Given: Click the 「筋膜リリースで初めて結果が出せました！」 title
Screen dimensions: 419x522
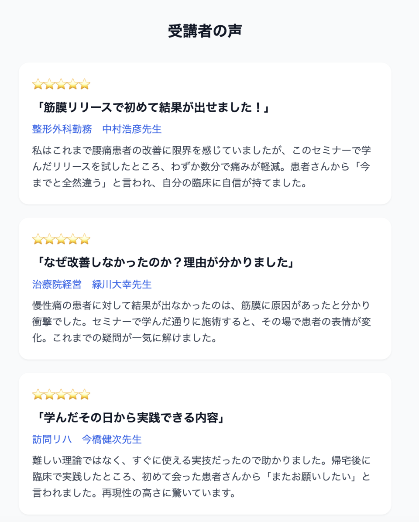Looking at the screenshot, I should (x=152, y=107).
